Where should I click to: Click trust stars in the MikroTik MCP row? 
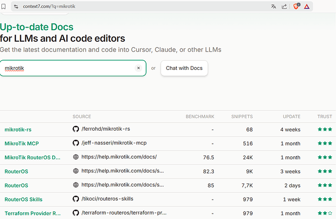[x=325, y=143]
